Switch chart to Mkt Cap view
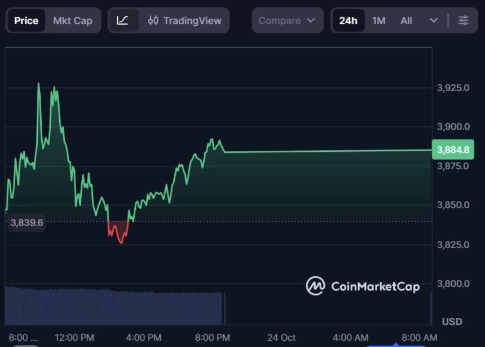Viewport: 485px width, 347px height. [73, 20]
